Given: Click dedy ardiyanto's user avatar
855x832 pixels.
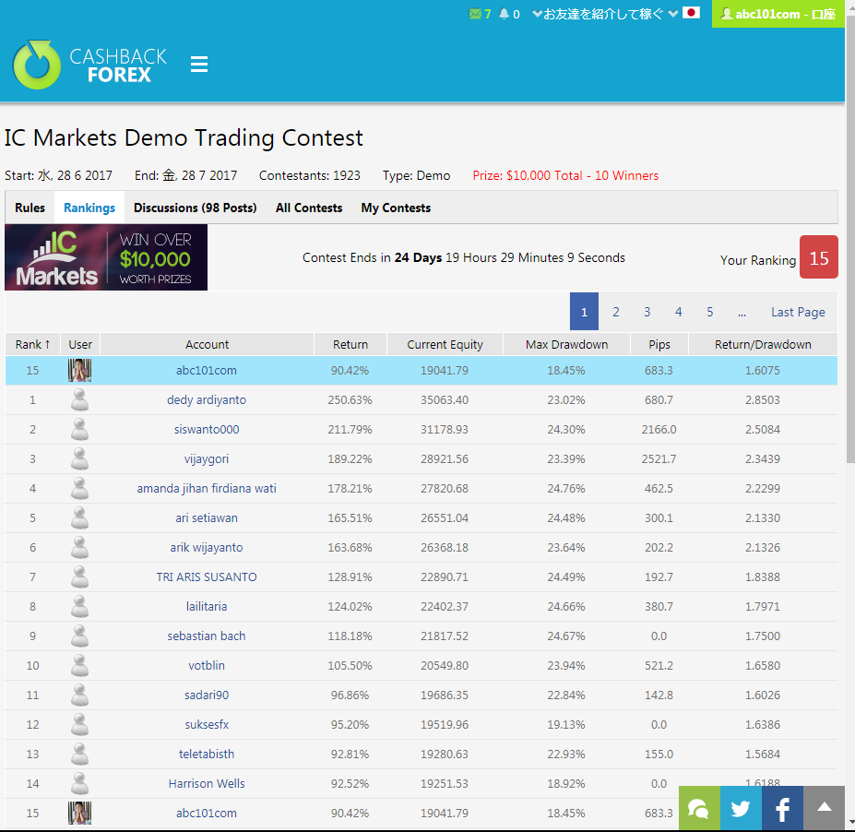Looking at the screenshot, I should pos(79,399).
